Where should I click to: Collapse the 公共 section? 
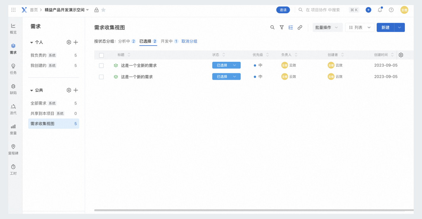tap(32, 90)
